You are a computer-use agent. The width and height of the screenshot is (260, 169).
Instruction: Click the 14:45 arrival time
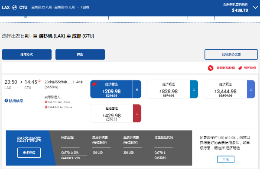pyautogui.click(x=31, y=82)
